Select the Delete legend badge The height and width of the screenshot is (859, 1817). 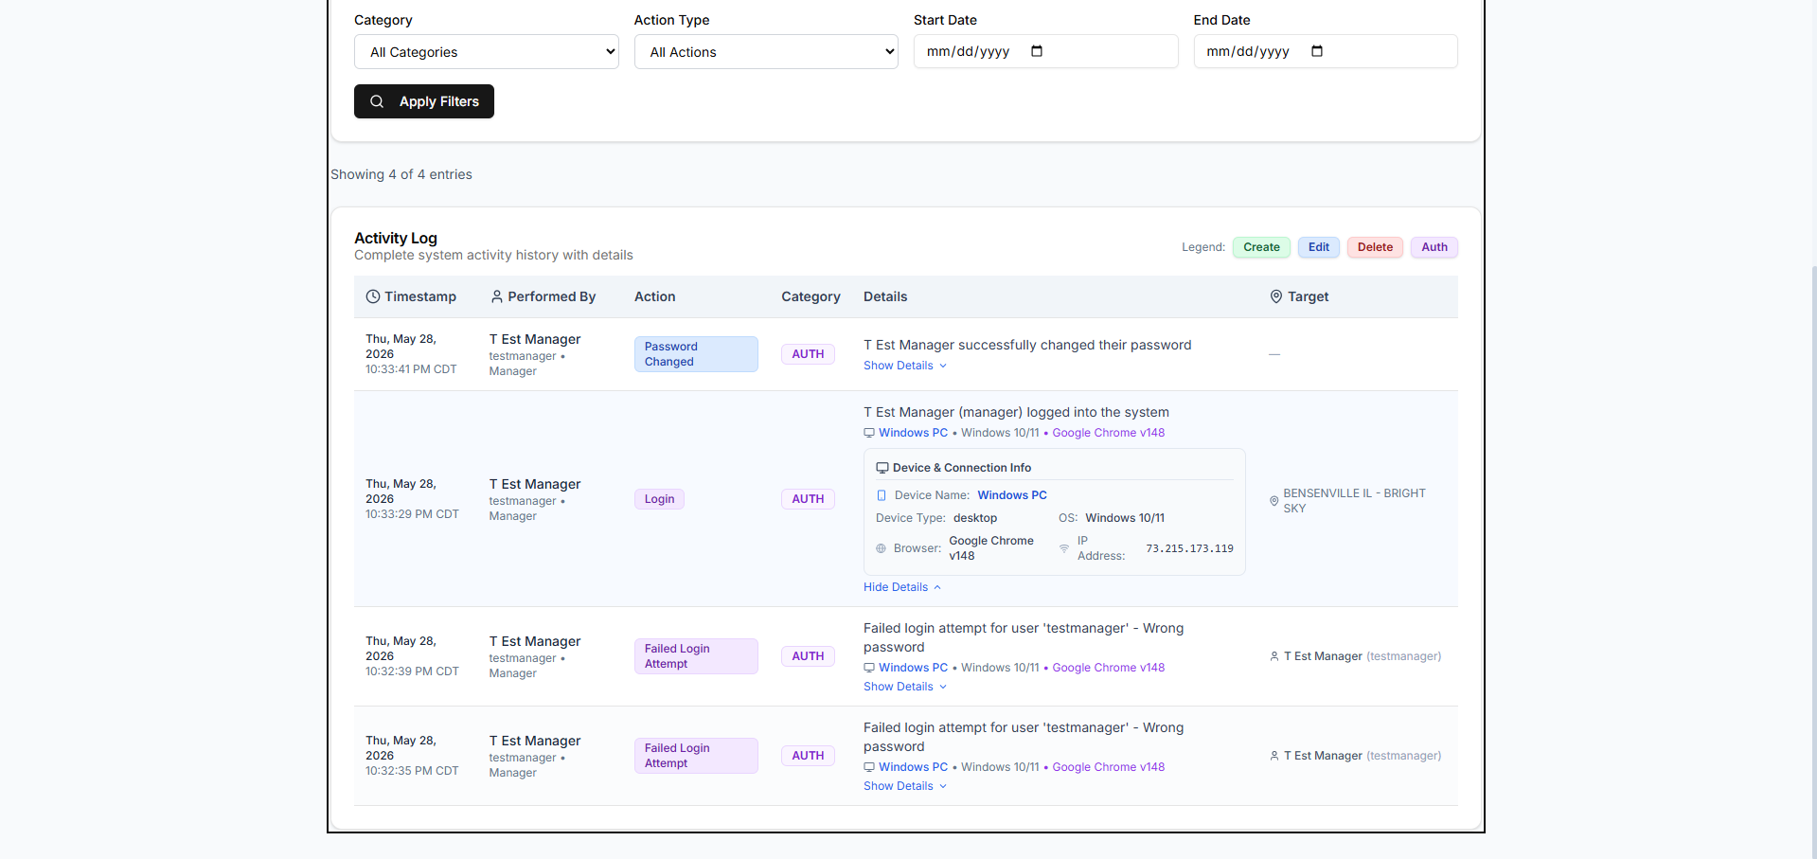(1375, 247)
